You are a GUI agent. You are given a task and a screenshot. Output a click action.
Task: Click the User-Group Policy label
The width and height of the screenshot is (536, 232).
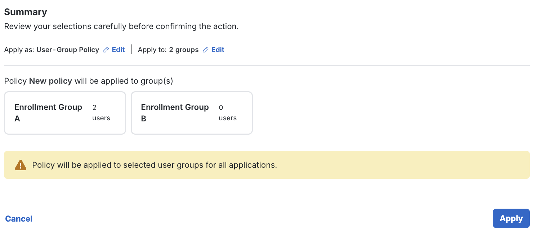click(68, 50)
